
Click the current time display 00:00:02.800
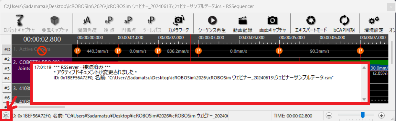tap(42, 39)
